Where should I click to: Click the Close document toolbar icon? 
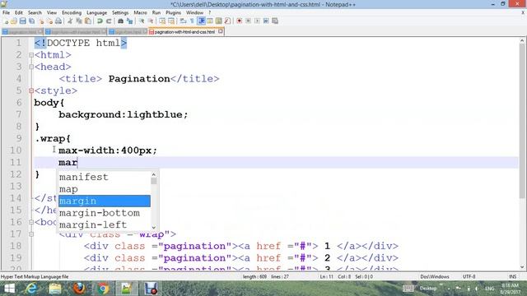pyautogui.click(x=40, y=21)
